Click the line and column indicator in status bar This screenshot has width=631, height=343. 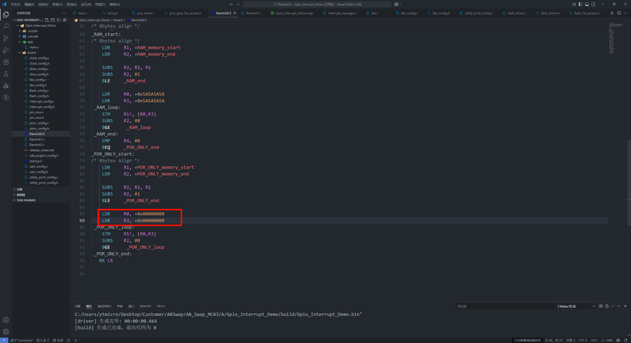click(x=553, y=340)
